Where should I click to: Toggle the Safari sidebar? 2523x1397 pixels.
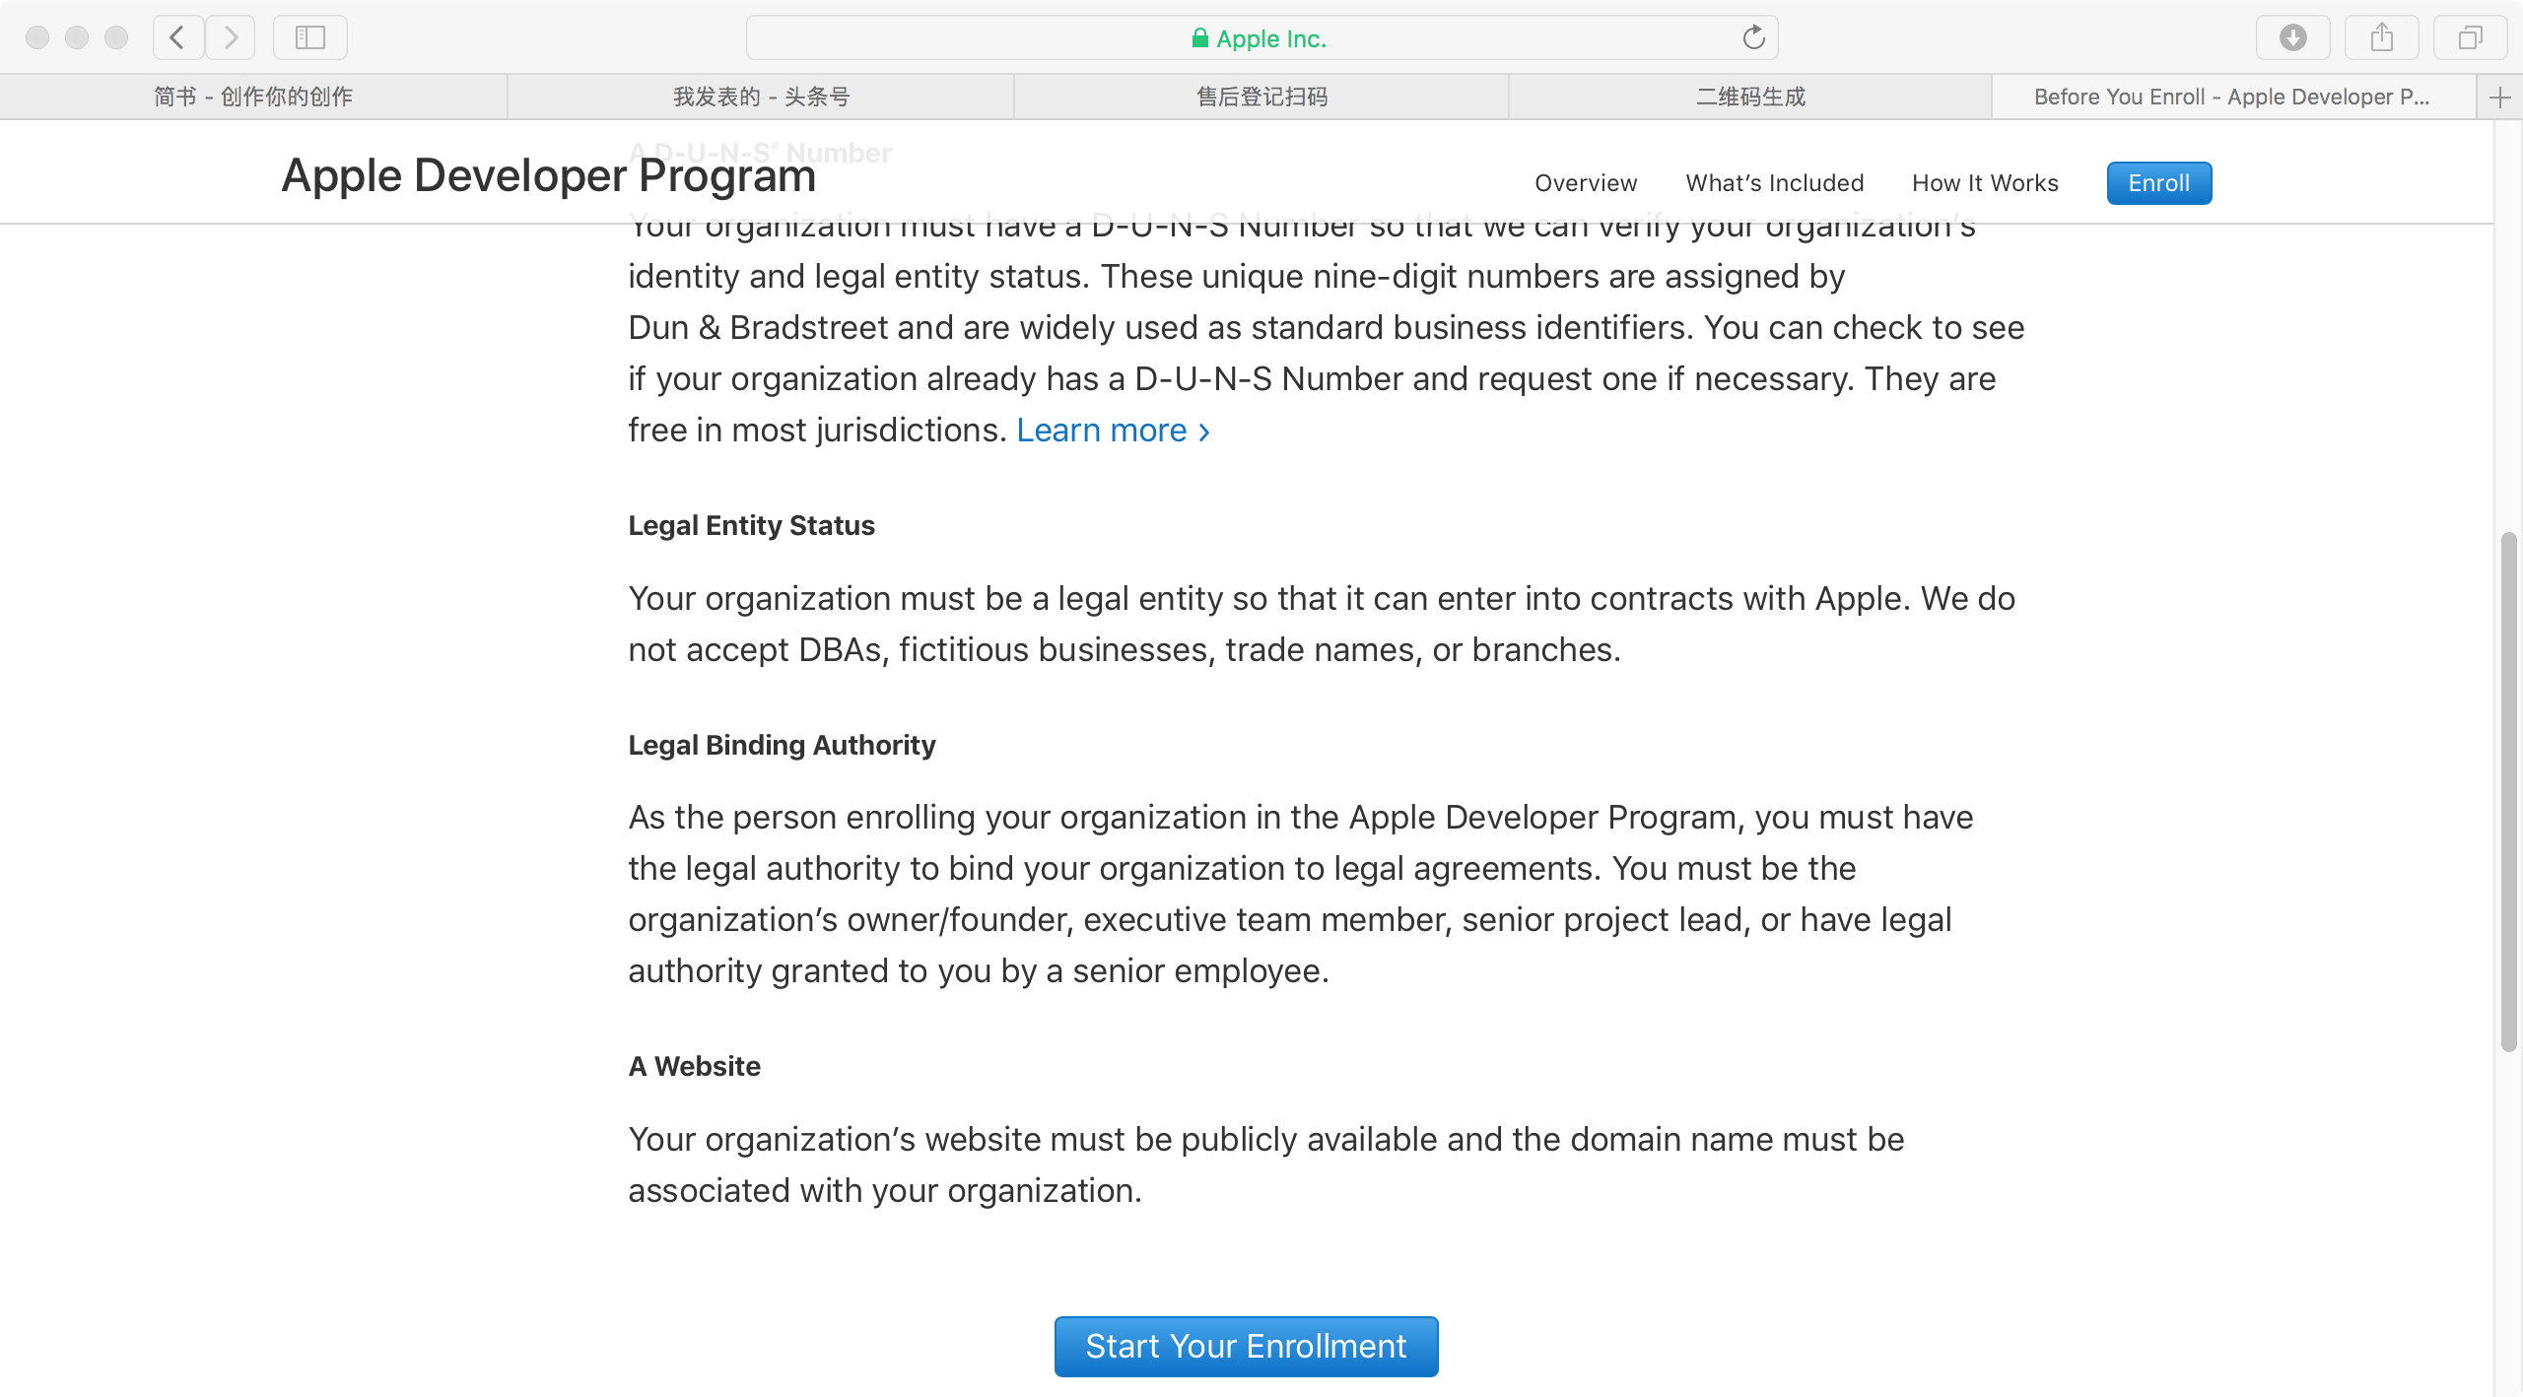point(310,37)
